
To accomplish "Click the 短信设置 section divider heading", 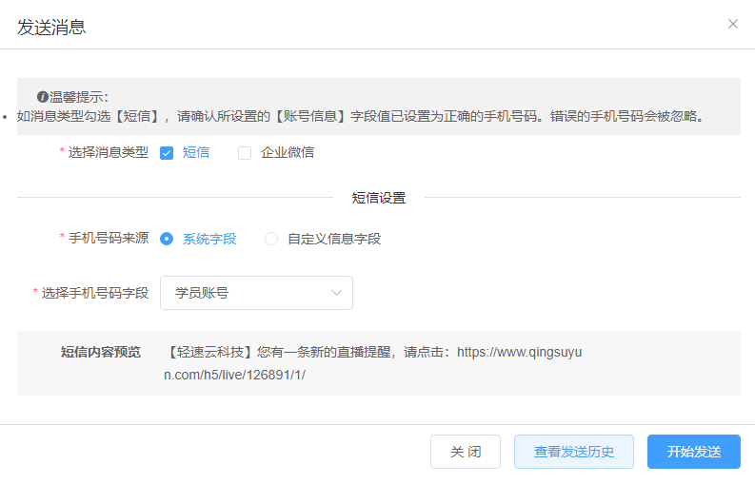I will click(x=378, y=198).
